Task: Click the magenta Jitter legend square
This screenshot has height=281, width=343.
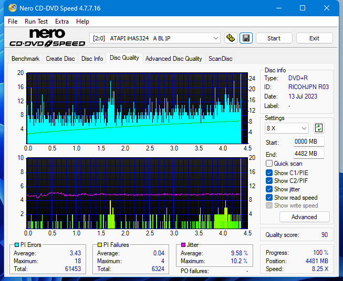Action: point(183,245)
